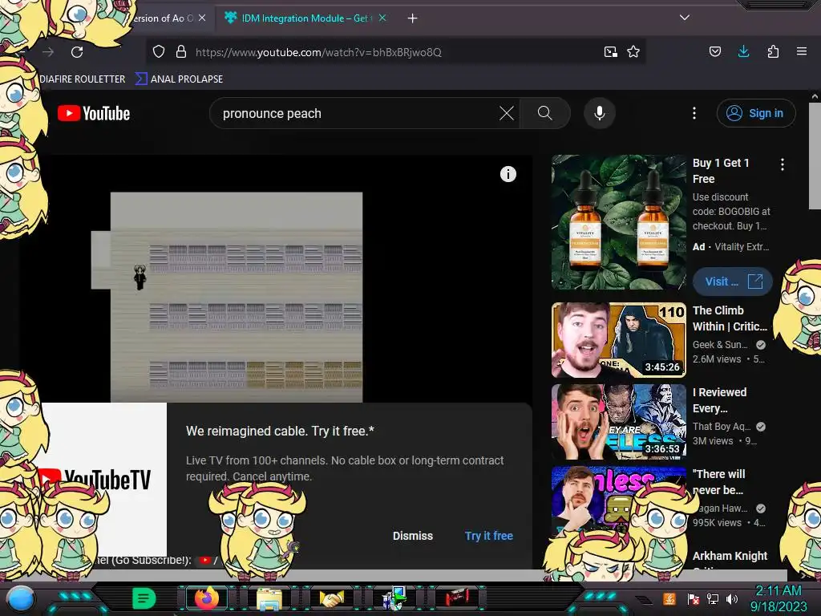Switch to the 'ersion of Ao O' tab
Screen dimensions: 821x616
pyautogui.click(x=162, y=18)
